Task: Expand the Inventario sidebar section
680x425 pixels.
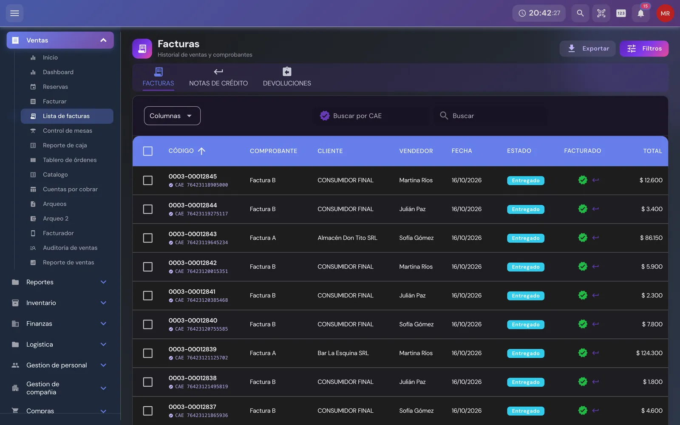Action: pyautogui.click(x=60, y=303)
